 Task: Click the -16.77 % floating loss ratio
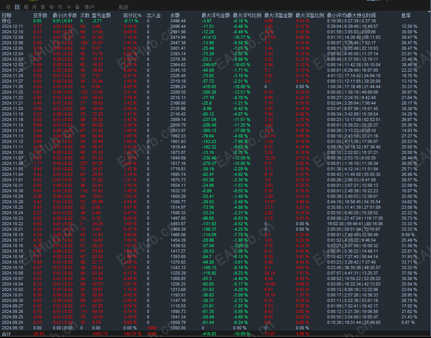click(x=242, y=37)
